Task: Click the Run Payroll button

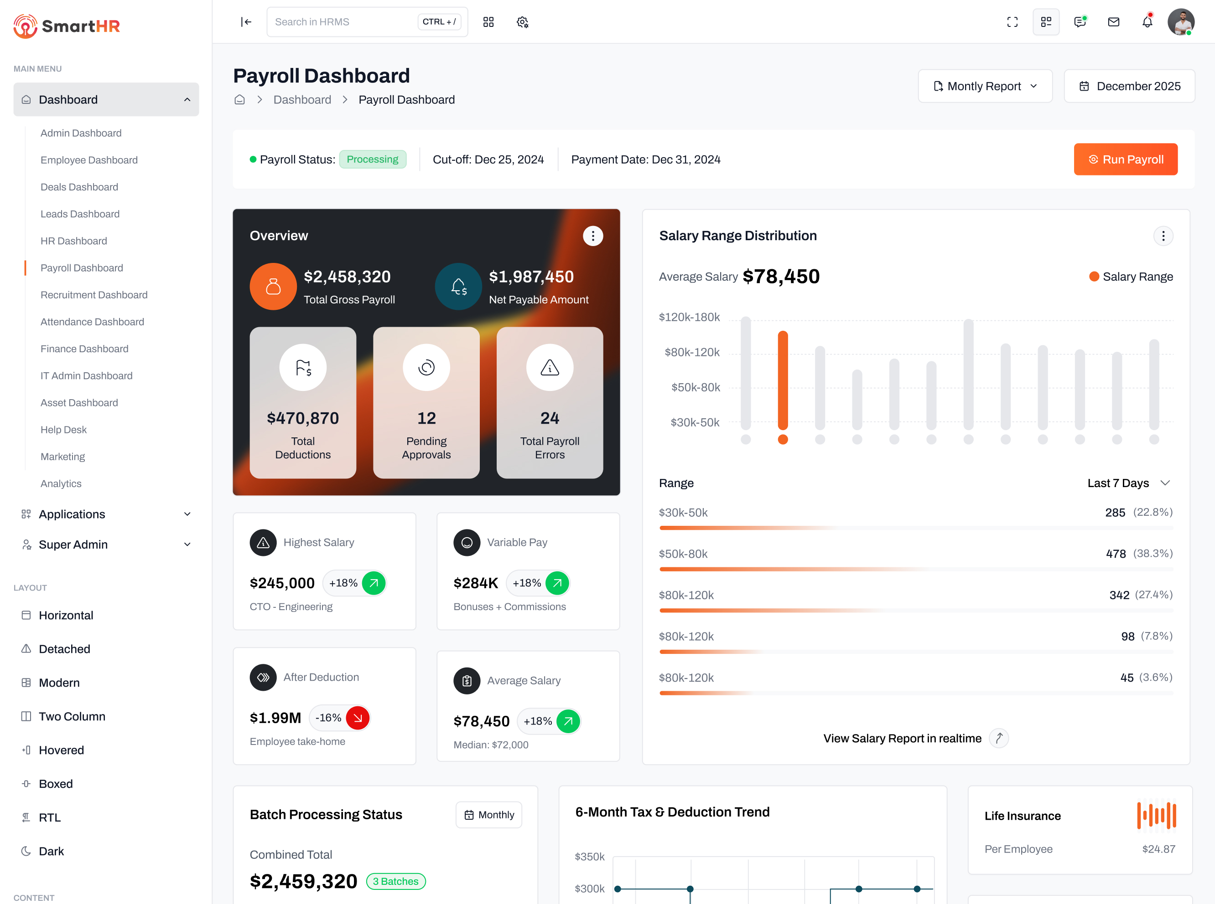Action: coord(1125,159)
